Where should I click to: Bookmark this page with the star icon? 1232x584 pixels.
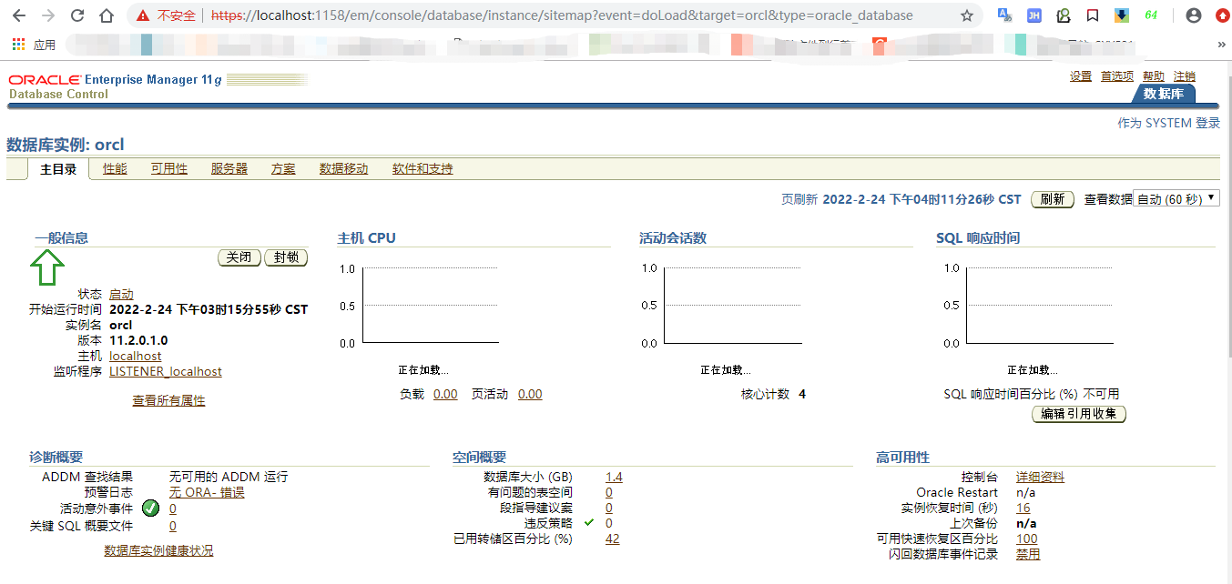coord(967,15)
